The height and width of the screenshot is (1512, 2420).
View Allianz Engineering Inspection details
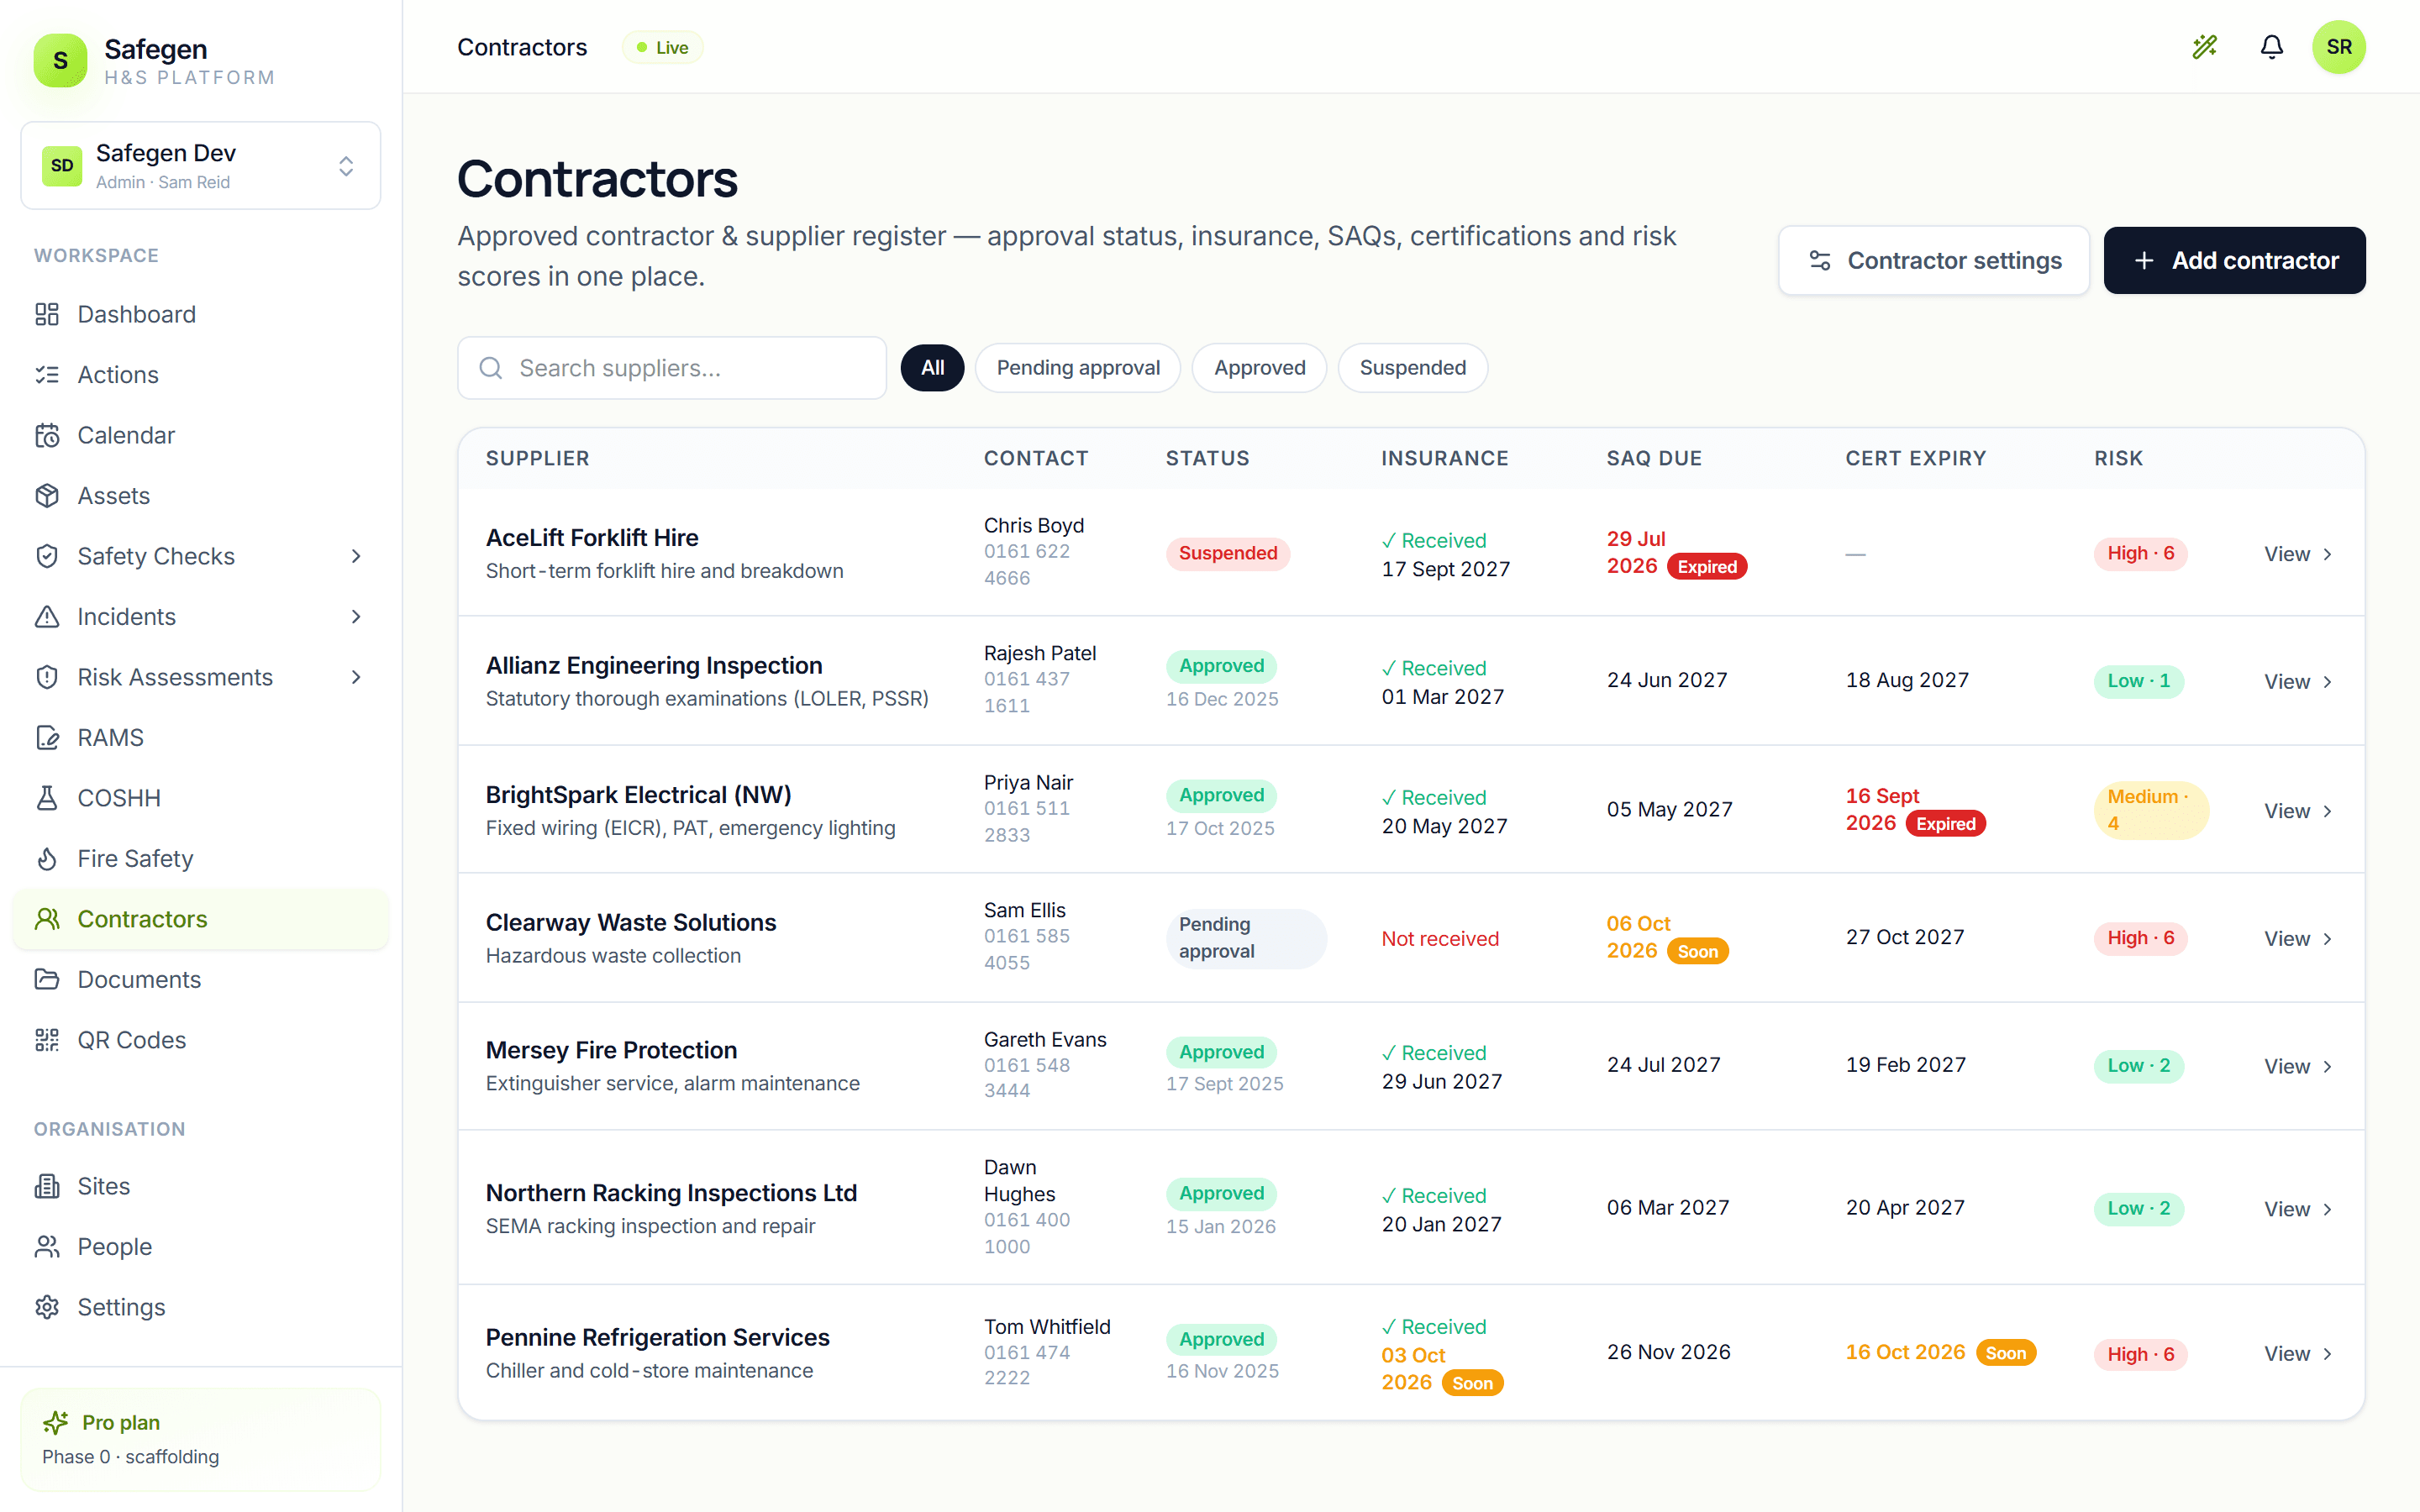(x=2297, y=682)
